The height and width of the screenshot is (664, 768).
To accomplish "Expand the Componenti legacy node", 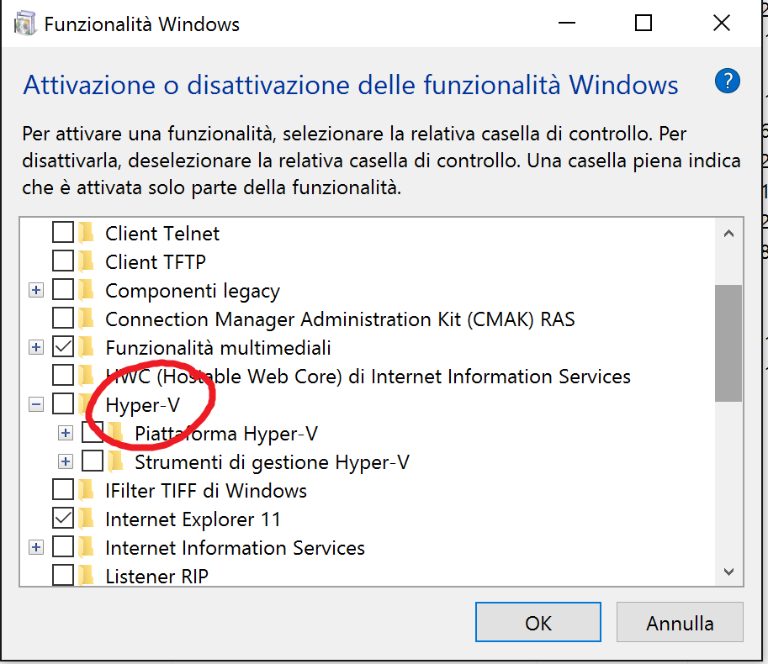I will 36,291.
